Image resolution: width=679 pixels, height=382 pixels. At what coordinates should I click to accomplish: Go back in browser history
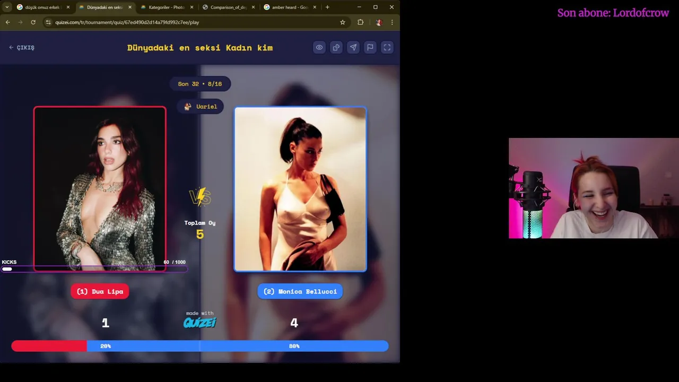point(7,22)
